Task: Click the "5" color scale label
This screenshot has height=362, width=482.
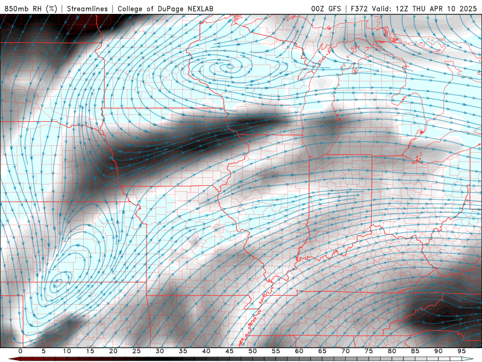Action: [43, 351]
